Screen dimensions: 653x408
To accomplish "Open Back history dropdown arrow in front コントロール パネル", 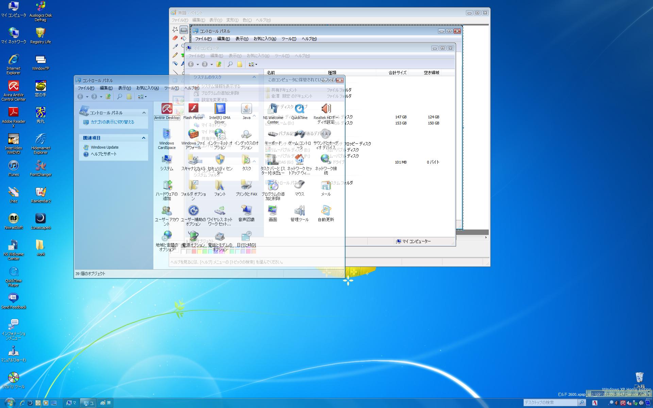I will click(x=87, y=97).
